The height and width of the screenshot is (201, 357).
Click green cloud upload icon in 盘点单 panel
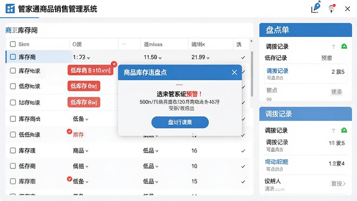[x=344, y=46]
